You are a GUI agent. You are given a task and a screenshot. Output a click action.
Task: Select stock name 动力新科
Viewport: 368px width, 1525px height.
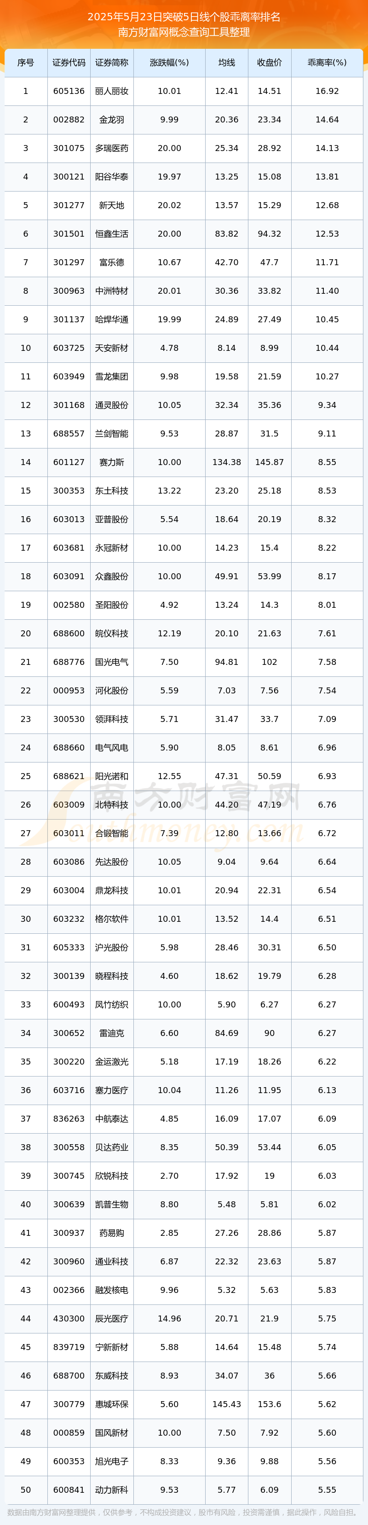[x=112, y=1490]
